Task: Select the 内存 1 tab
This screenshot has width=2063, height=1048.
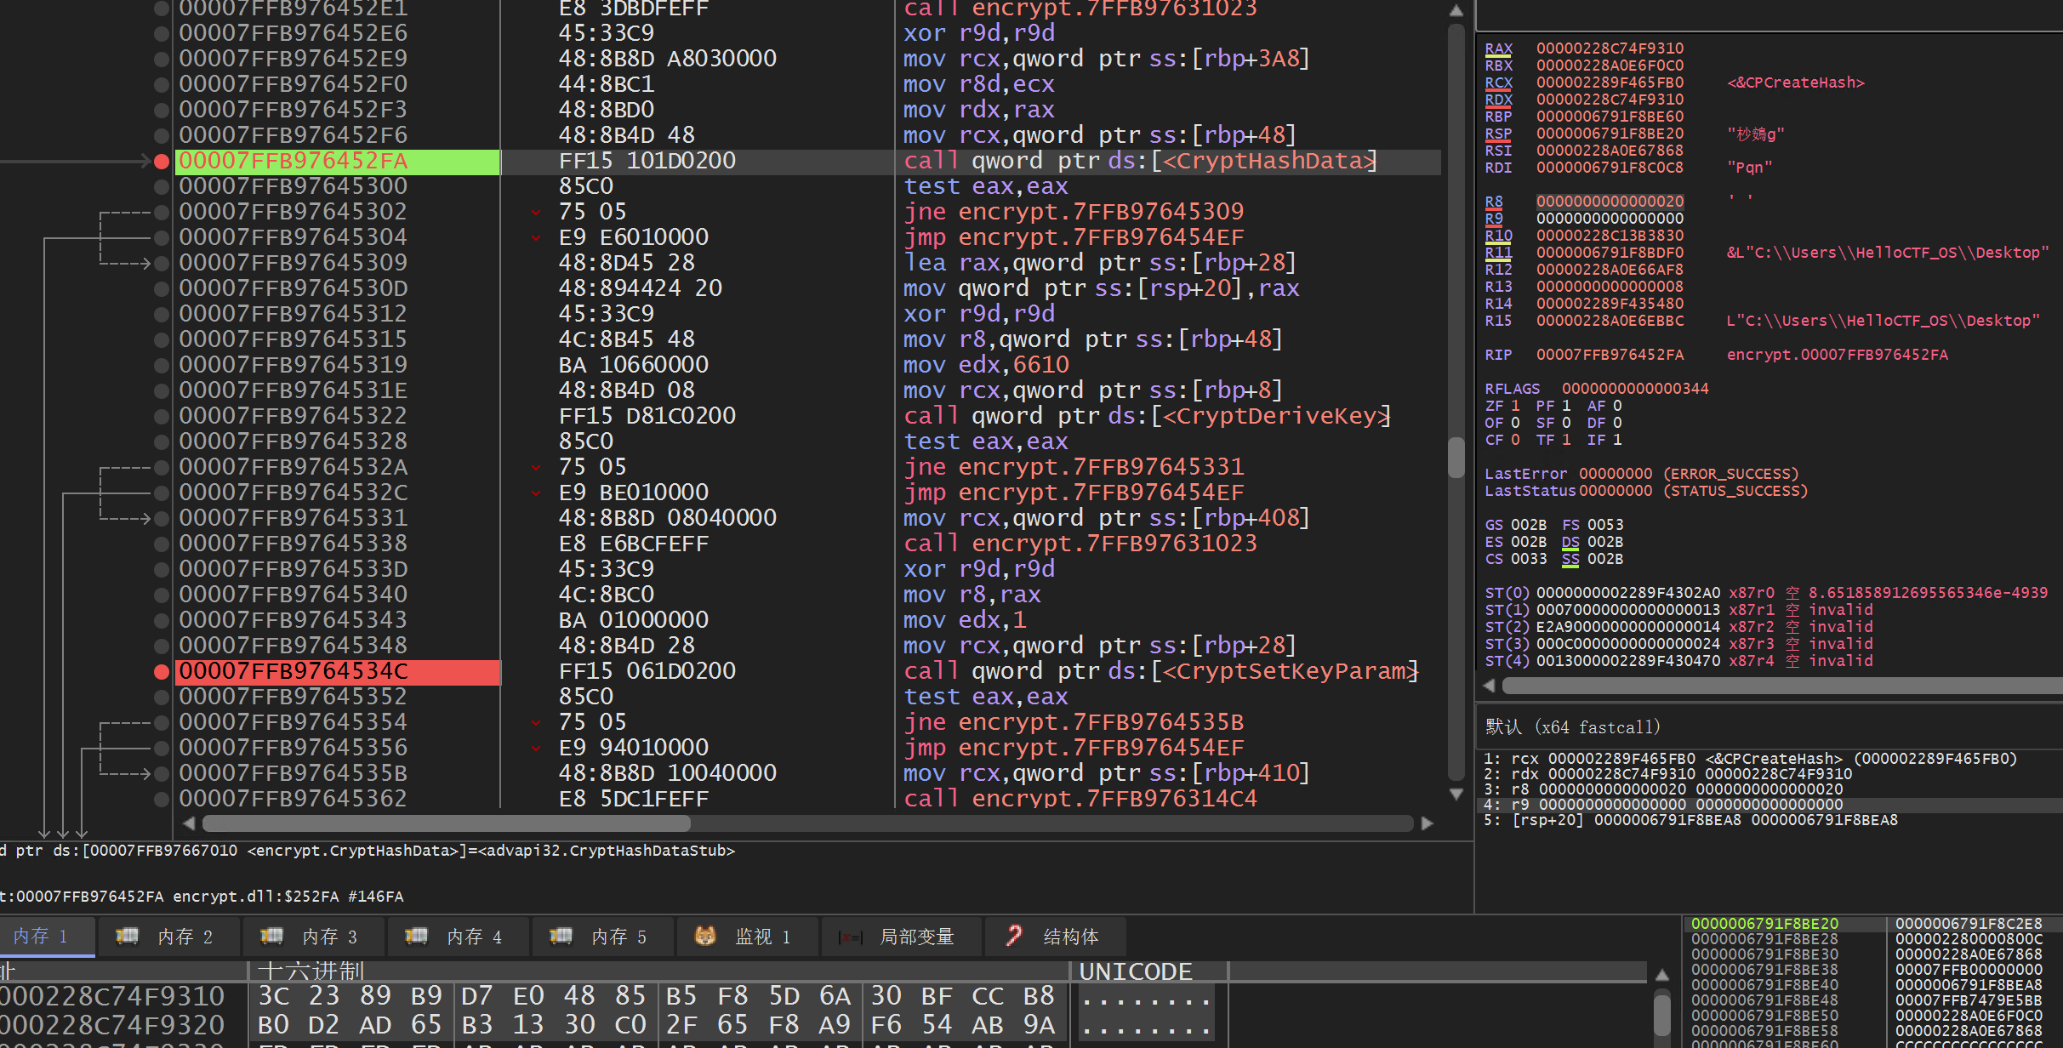Action: click(40, 937)
